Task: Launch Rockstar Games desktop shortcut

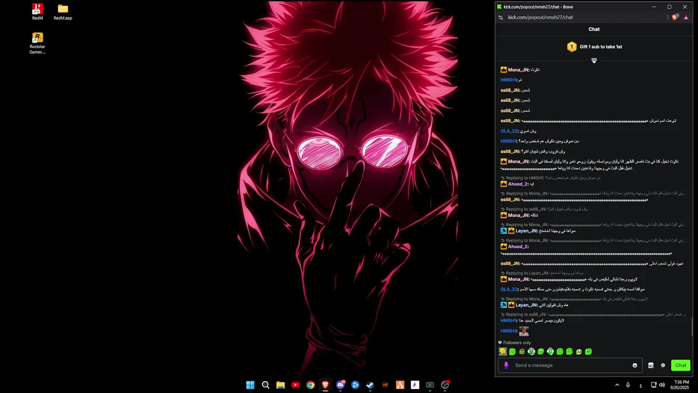Action: tap(37, 43)
